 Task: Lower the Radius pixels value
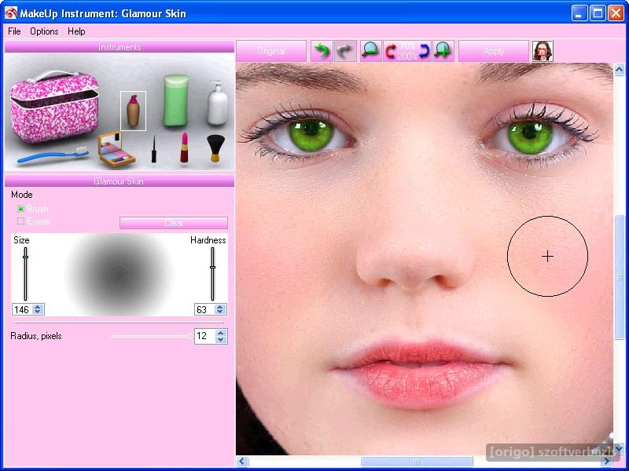pos(221,340)
